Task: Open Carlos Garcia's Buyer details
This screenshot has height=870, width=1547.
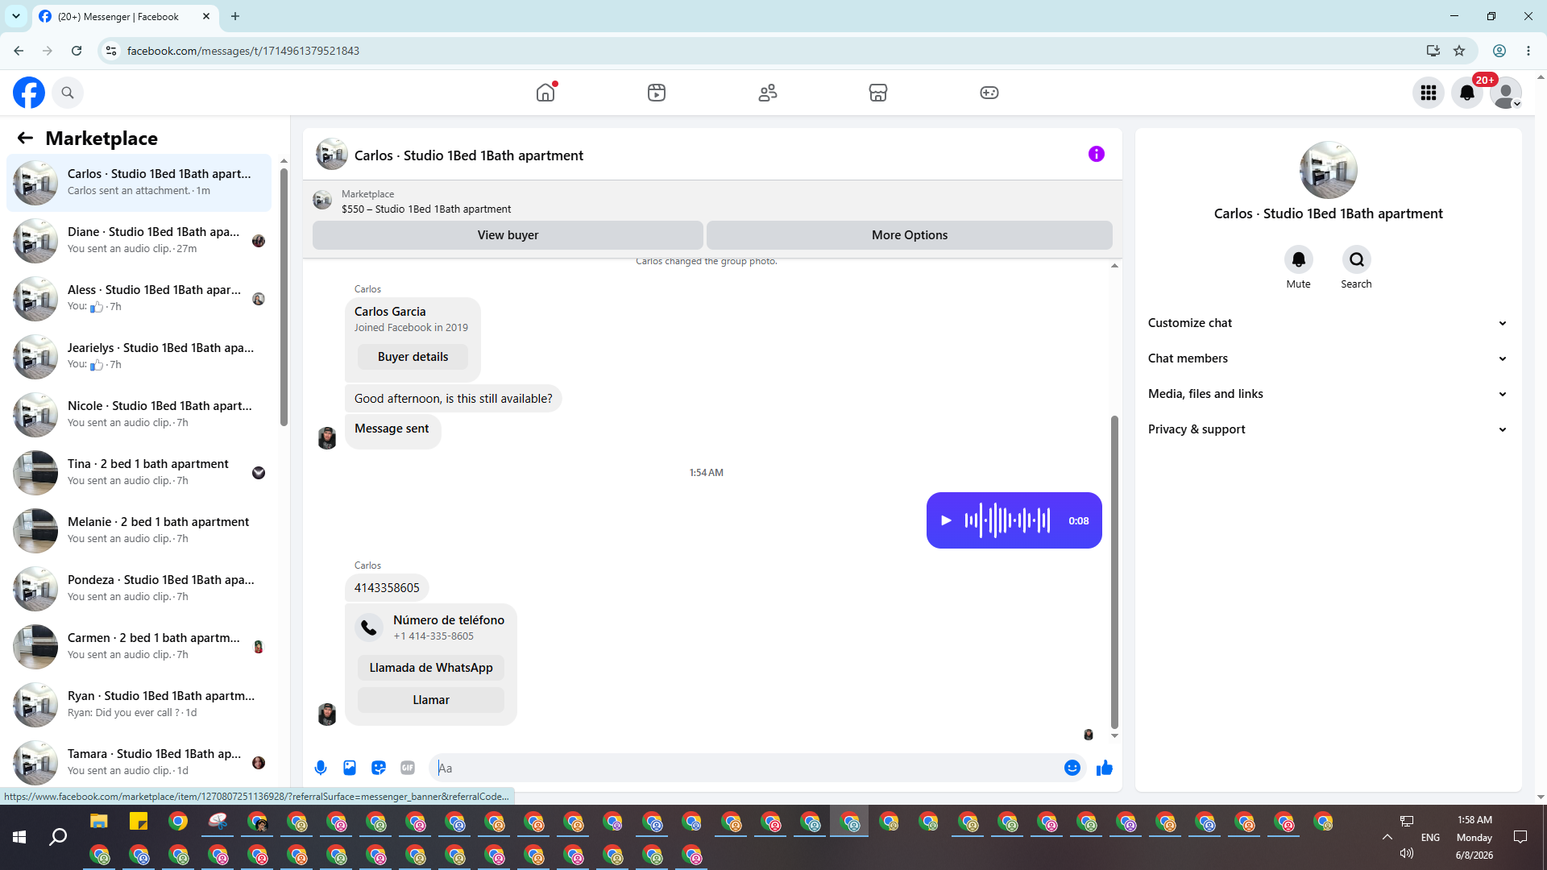Action: [413, 357]
